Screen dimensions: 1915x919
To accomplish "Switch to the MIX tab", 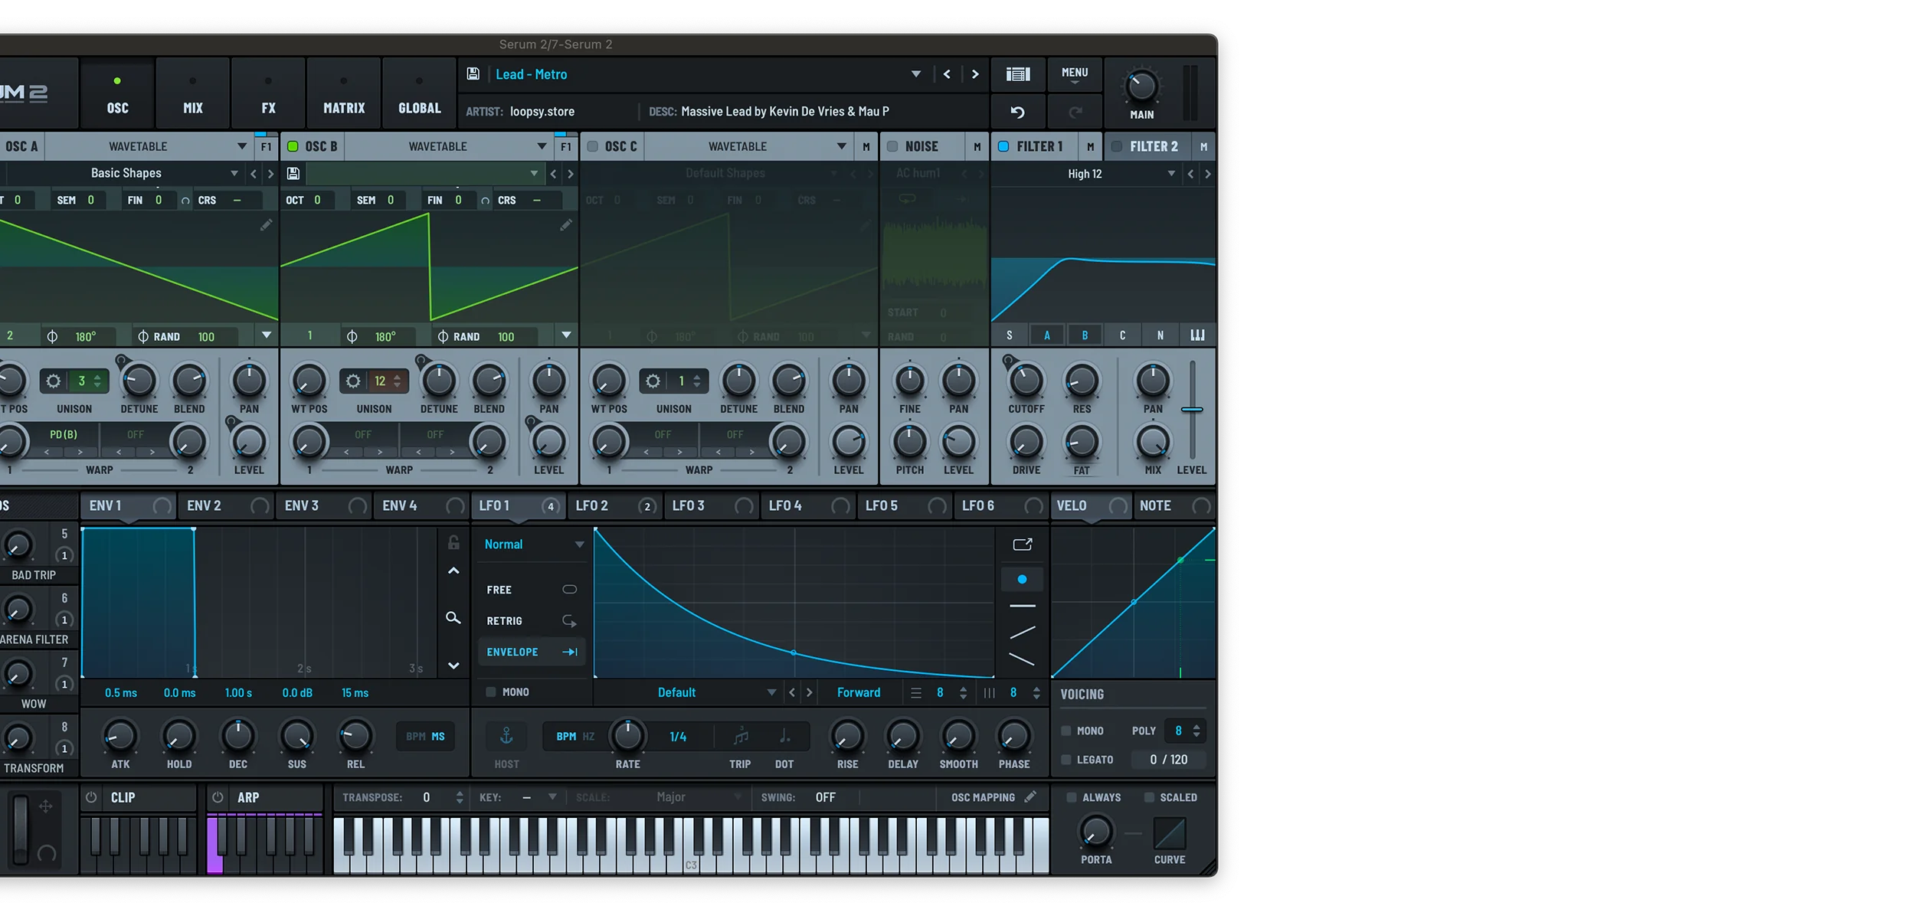I will click(192, 93).
